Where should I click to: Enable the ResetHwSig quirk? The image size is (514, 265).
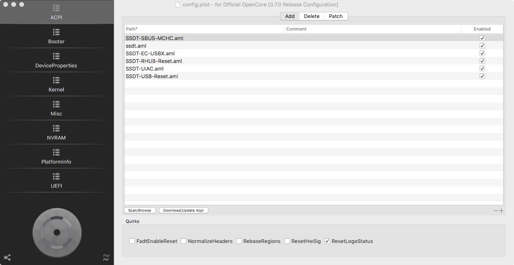[x=287, y=241]
